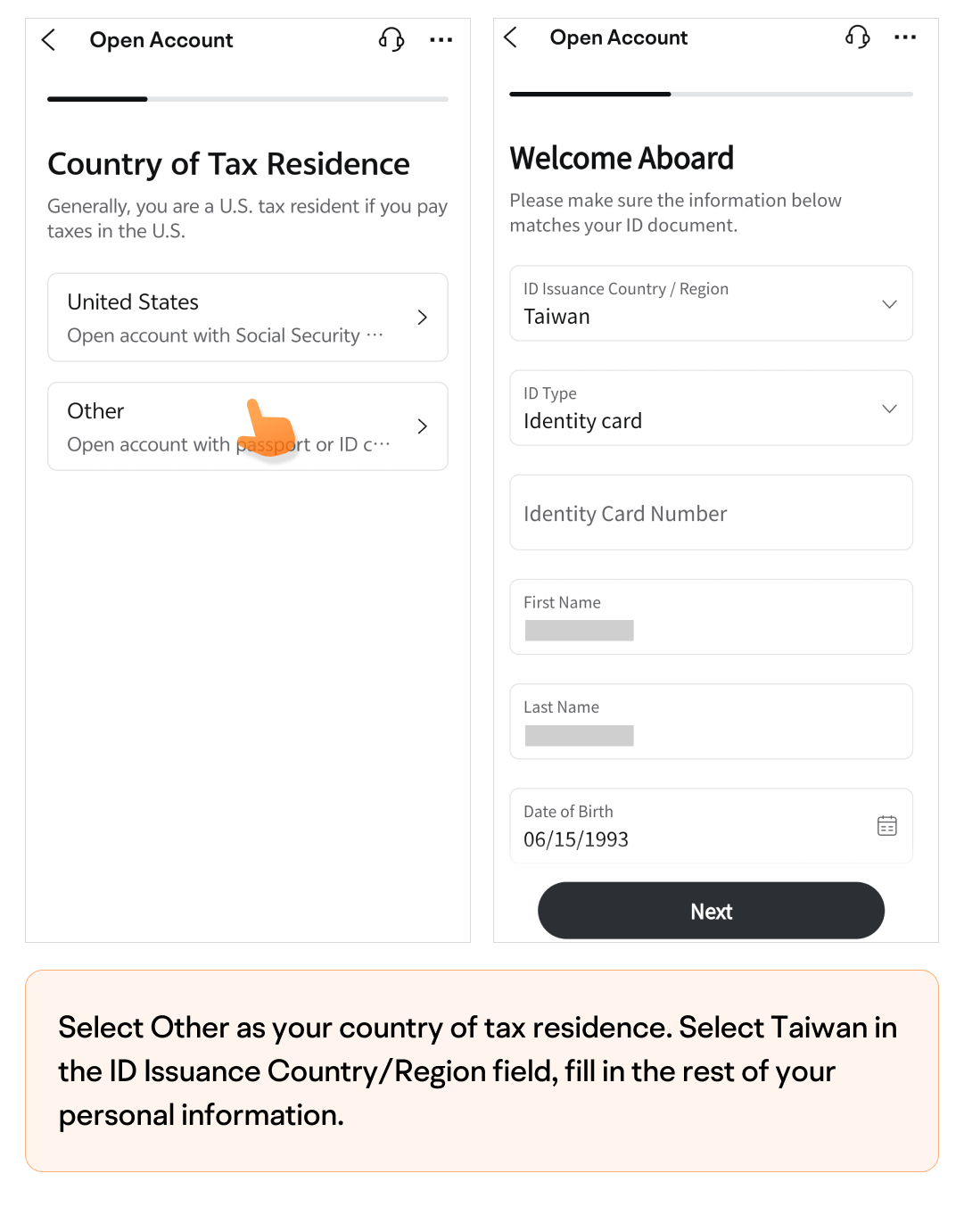Viewport: 964px width, 1215px height.
Task: Click the Last Name input field
Action: (x=712, y=722)
